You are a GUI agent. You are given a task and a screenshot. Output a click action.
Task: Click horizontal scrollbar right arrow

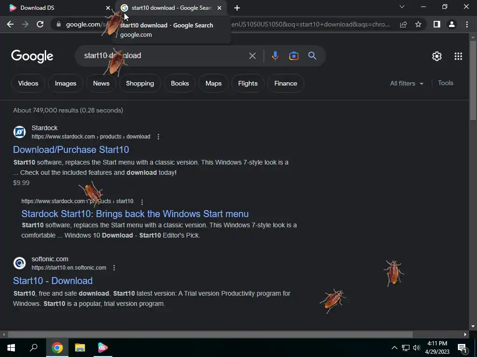click(x=465, y=335)
